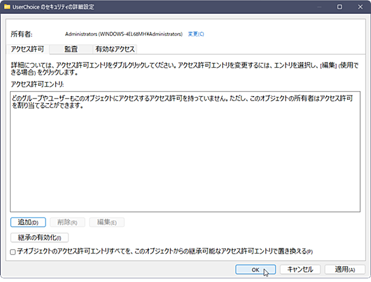The width and height of the screenshot is (371, 282).
Task: Minimize the security settings window
Action: point(319,7)
